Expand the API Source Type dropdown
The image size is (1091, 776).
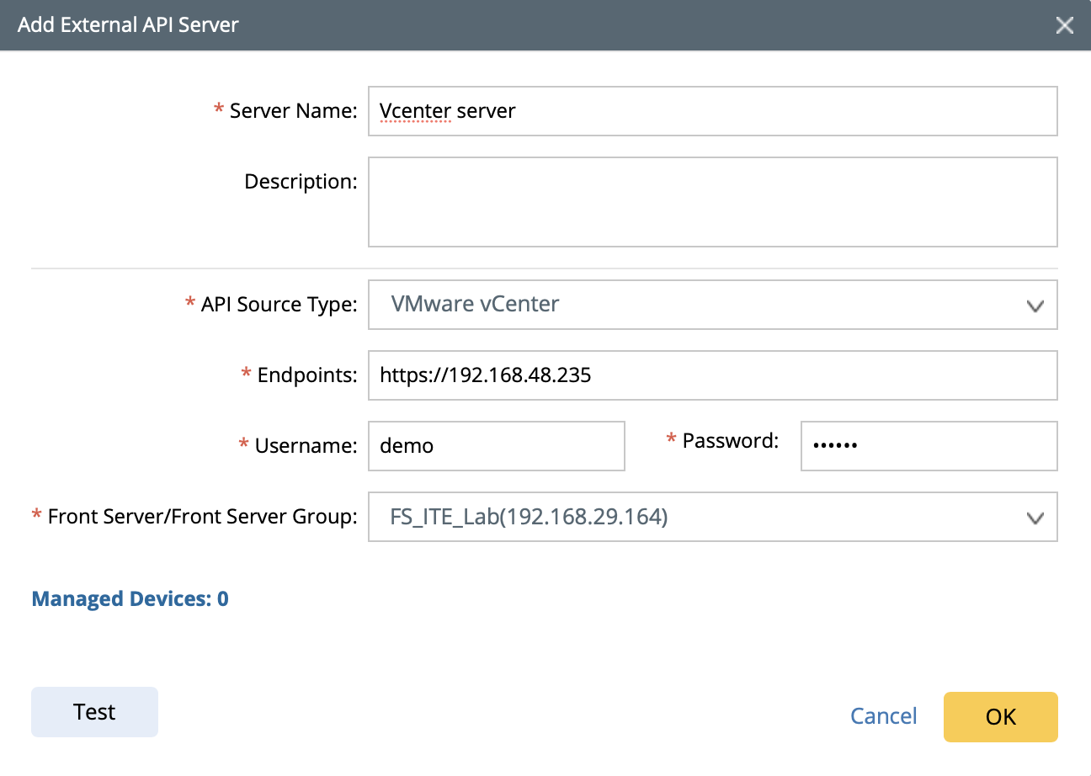tap(711, 304)
